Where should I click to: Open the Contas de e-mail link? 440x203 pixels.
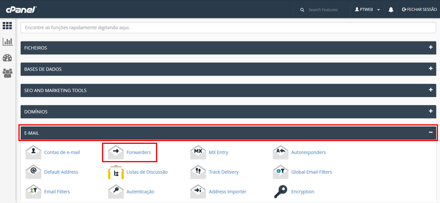click(62, 152)
